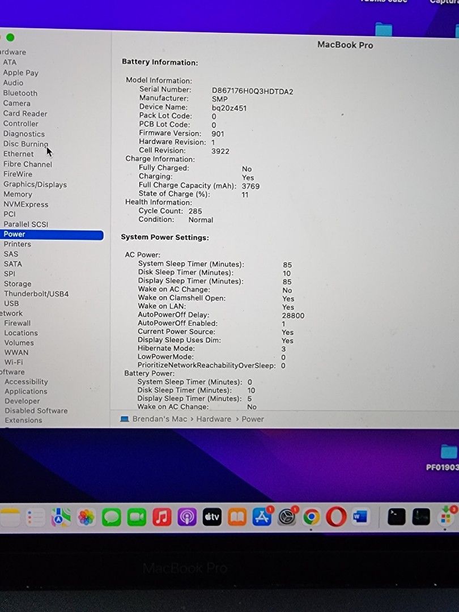Select Thunderbolt/USB4 in the sidebar
Screen dimensions: 459x612
click(36, 294)
